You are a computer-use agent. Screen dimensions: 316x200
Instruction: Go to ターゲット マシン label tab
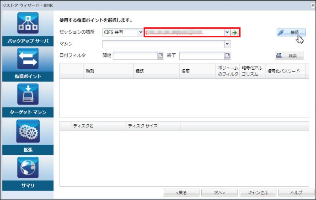28,112
